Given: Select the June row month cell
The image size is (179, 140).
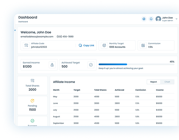Looking at the screenshot, I should point(55,103).
